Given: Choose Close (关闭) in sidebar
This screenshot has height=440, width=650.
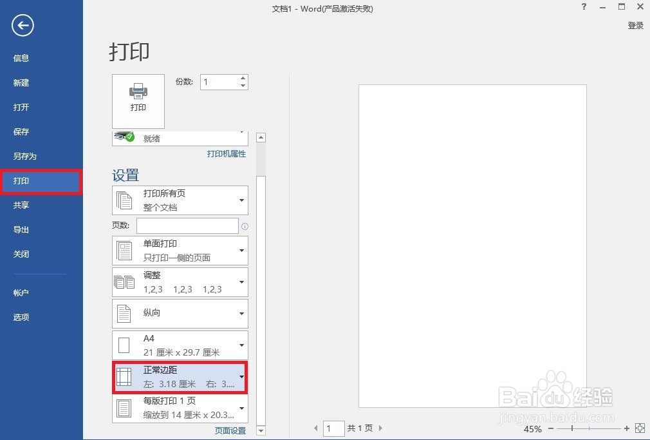Looking at the screenshot, I should [x=21, y=254].
